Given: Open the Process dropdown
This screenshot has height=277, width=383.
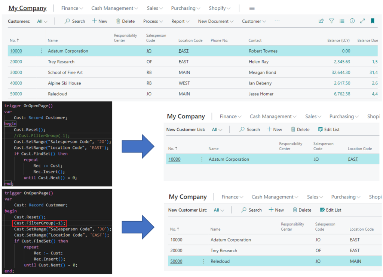Looking at the screenshot, I should pos(153,21).
